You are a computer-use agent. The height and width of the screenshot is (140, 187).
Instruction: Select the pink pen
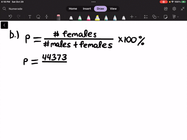(88, 17)
